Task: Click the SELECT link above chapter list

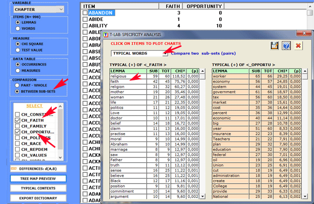Action: [x=34, y=106]
